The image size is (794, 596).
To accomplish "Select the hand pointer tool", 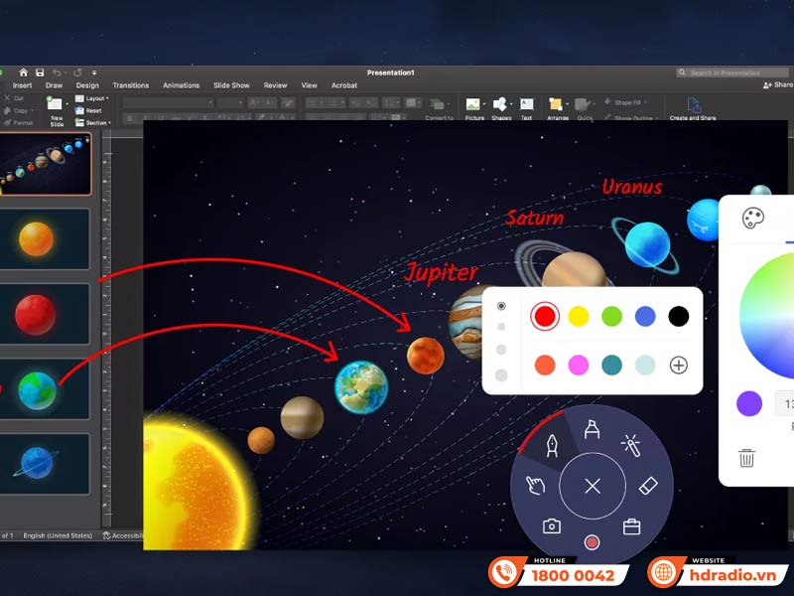I will (x=535, y=485).
